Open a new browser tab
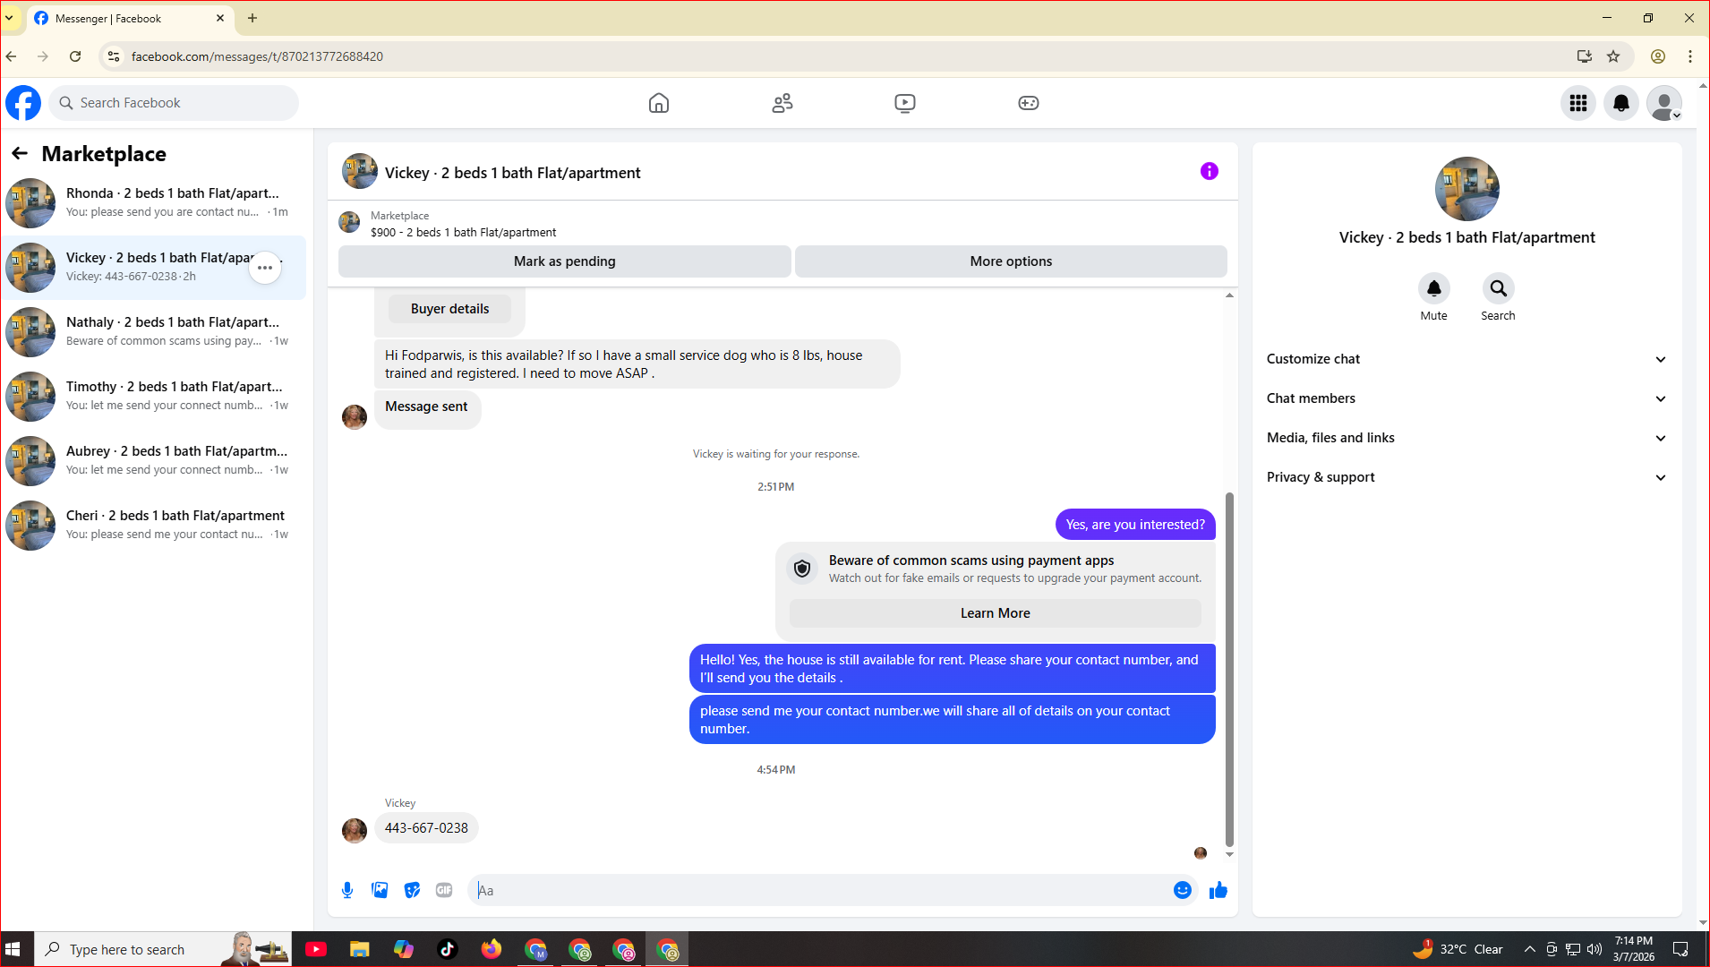Viewport: 1710px width, 967px height. [252, 18]
